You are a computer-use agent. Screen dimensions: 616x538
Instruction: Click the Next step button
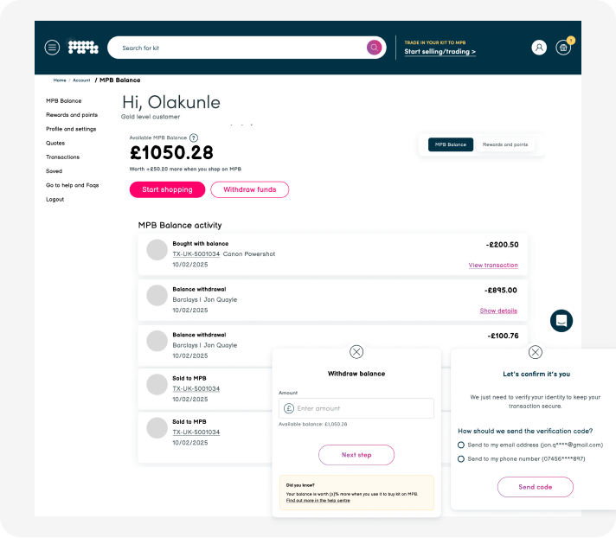(356, 455)
